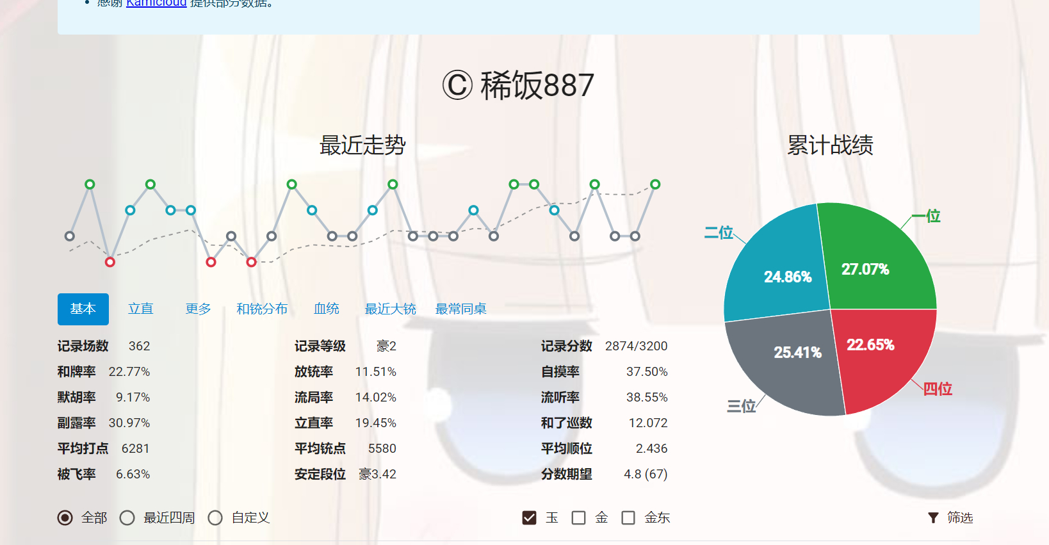Click the 记录分数 value 2874/3200
1049x545 pixels.
(x=637, y=346)
